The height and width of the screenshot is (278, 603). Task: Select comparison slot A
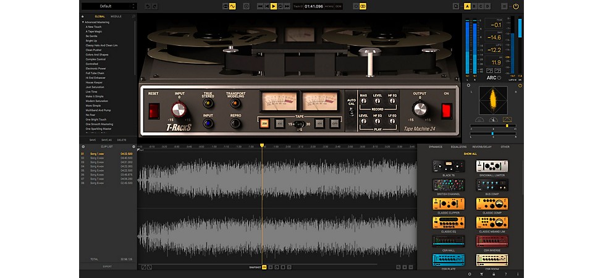click(467, 6)
